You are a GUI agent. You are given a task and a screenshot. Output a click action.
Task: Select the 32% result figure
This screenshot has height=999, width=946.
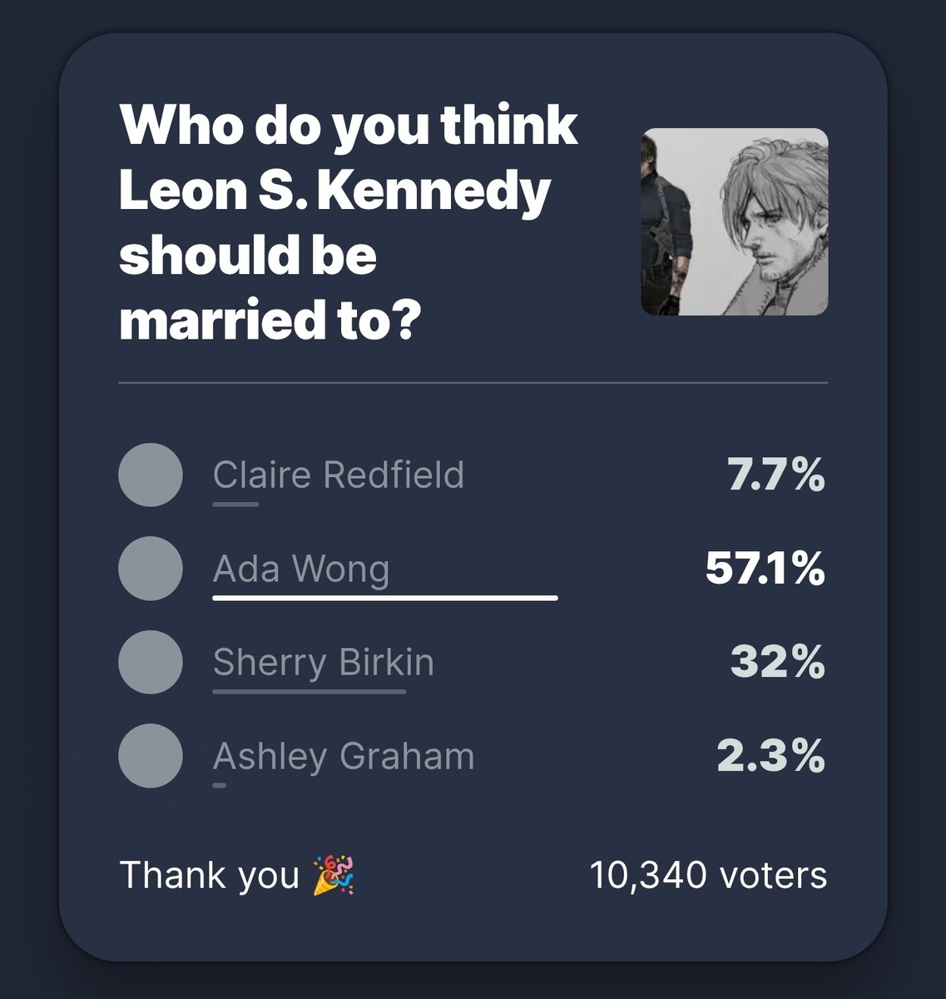(x=777, y=663)
